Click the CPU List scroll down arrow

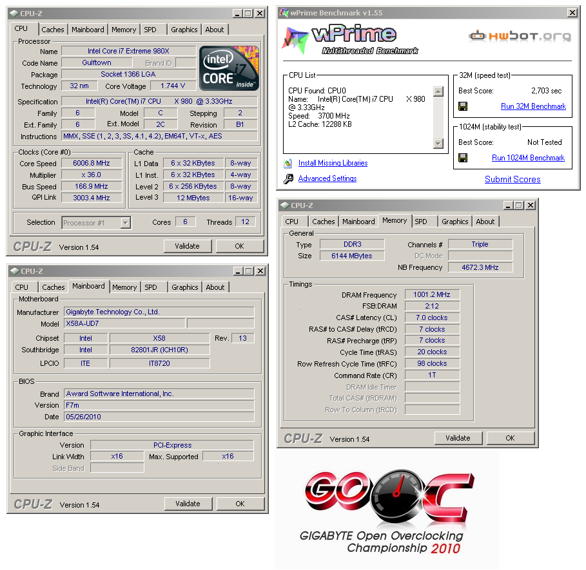tap(438, 143)
